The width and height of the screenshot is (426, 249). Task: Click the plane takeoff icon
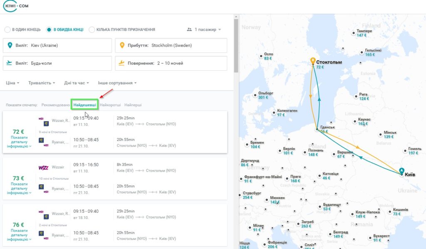tap(9, 63)
